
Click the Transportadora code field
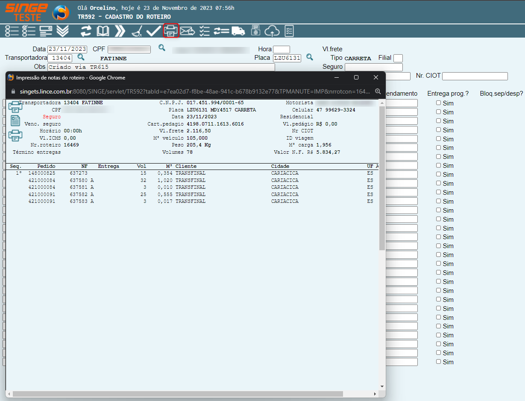[60, 58]
